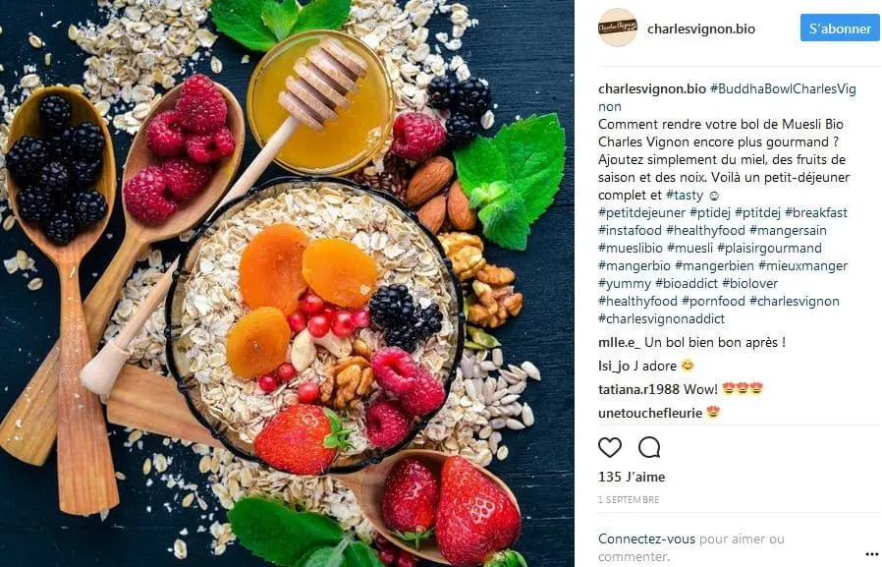Like the post with the heart icon

tap(610, 447)
